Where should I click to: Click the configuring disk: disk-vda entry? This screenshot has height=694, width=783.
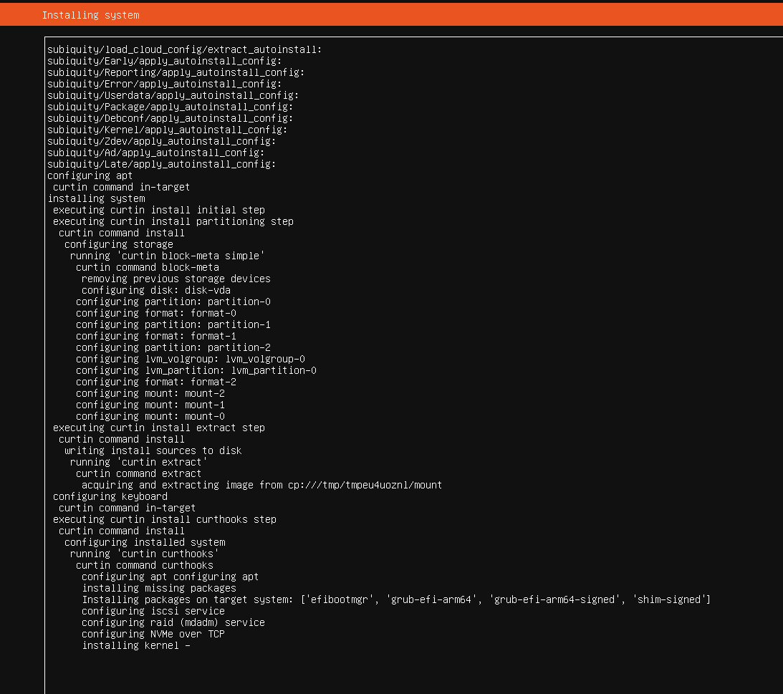158,290
